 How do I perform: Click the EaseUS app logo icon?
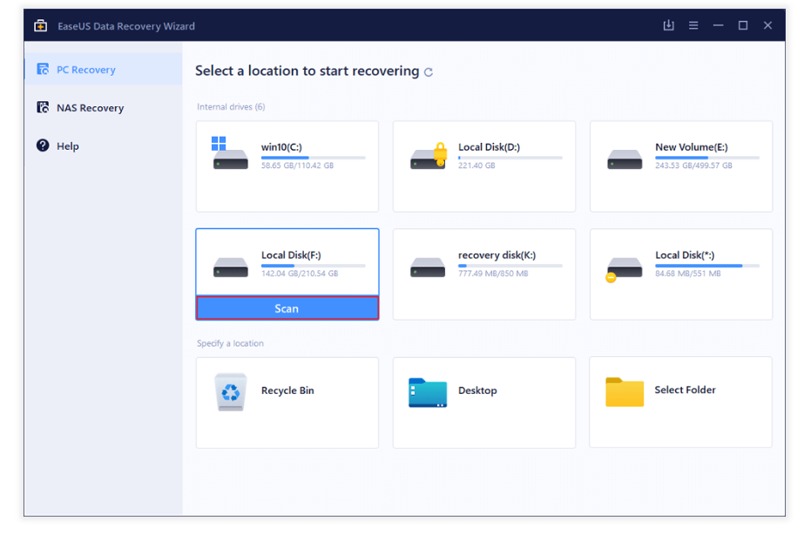(x=40, y=26)
